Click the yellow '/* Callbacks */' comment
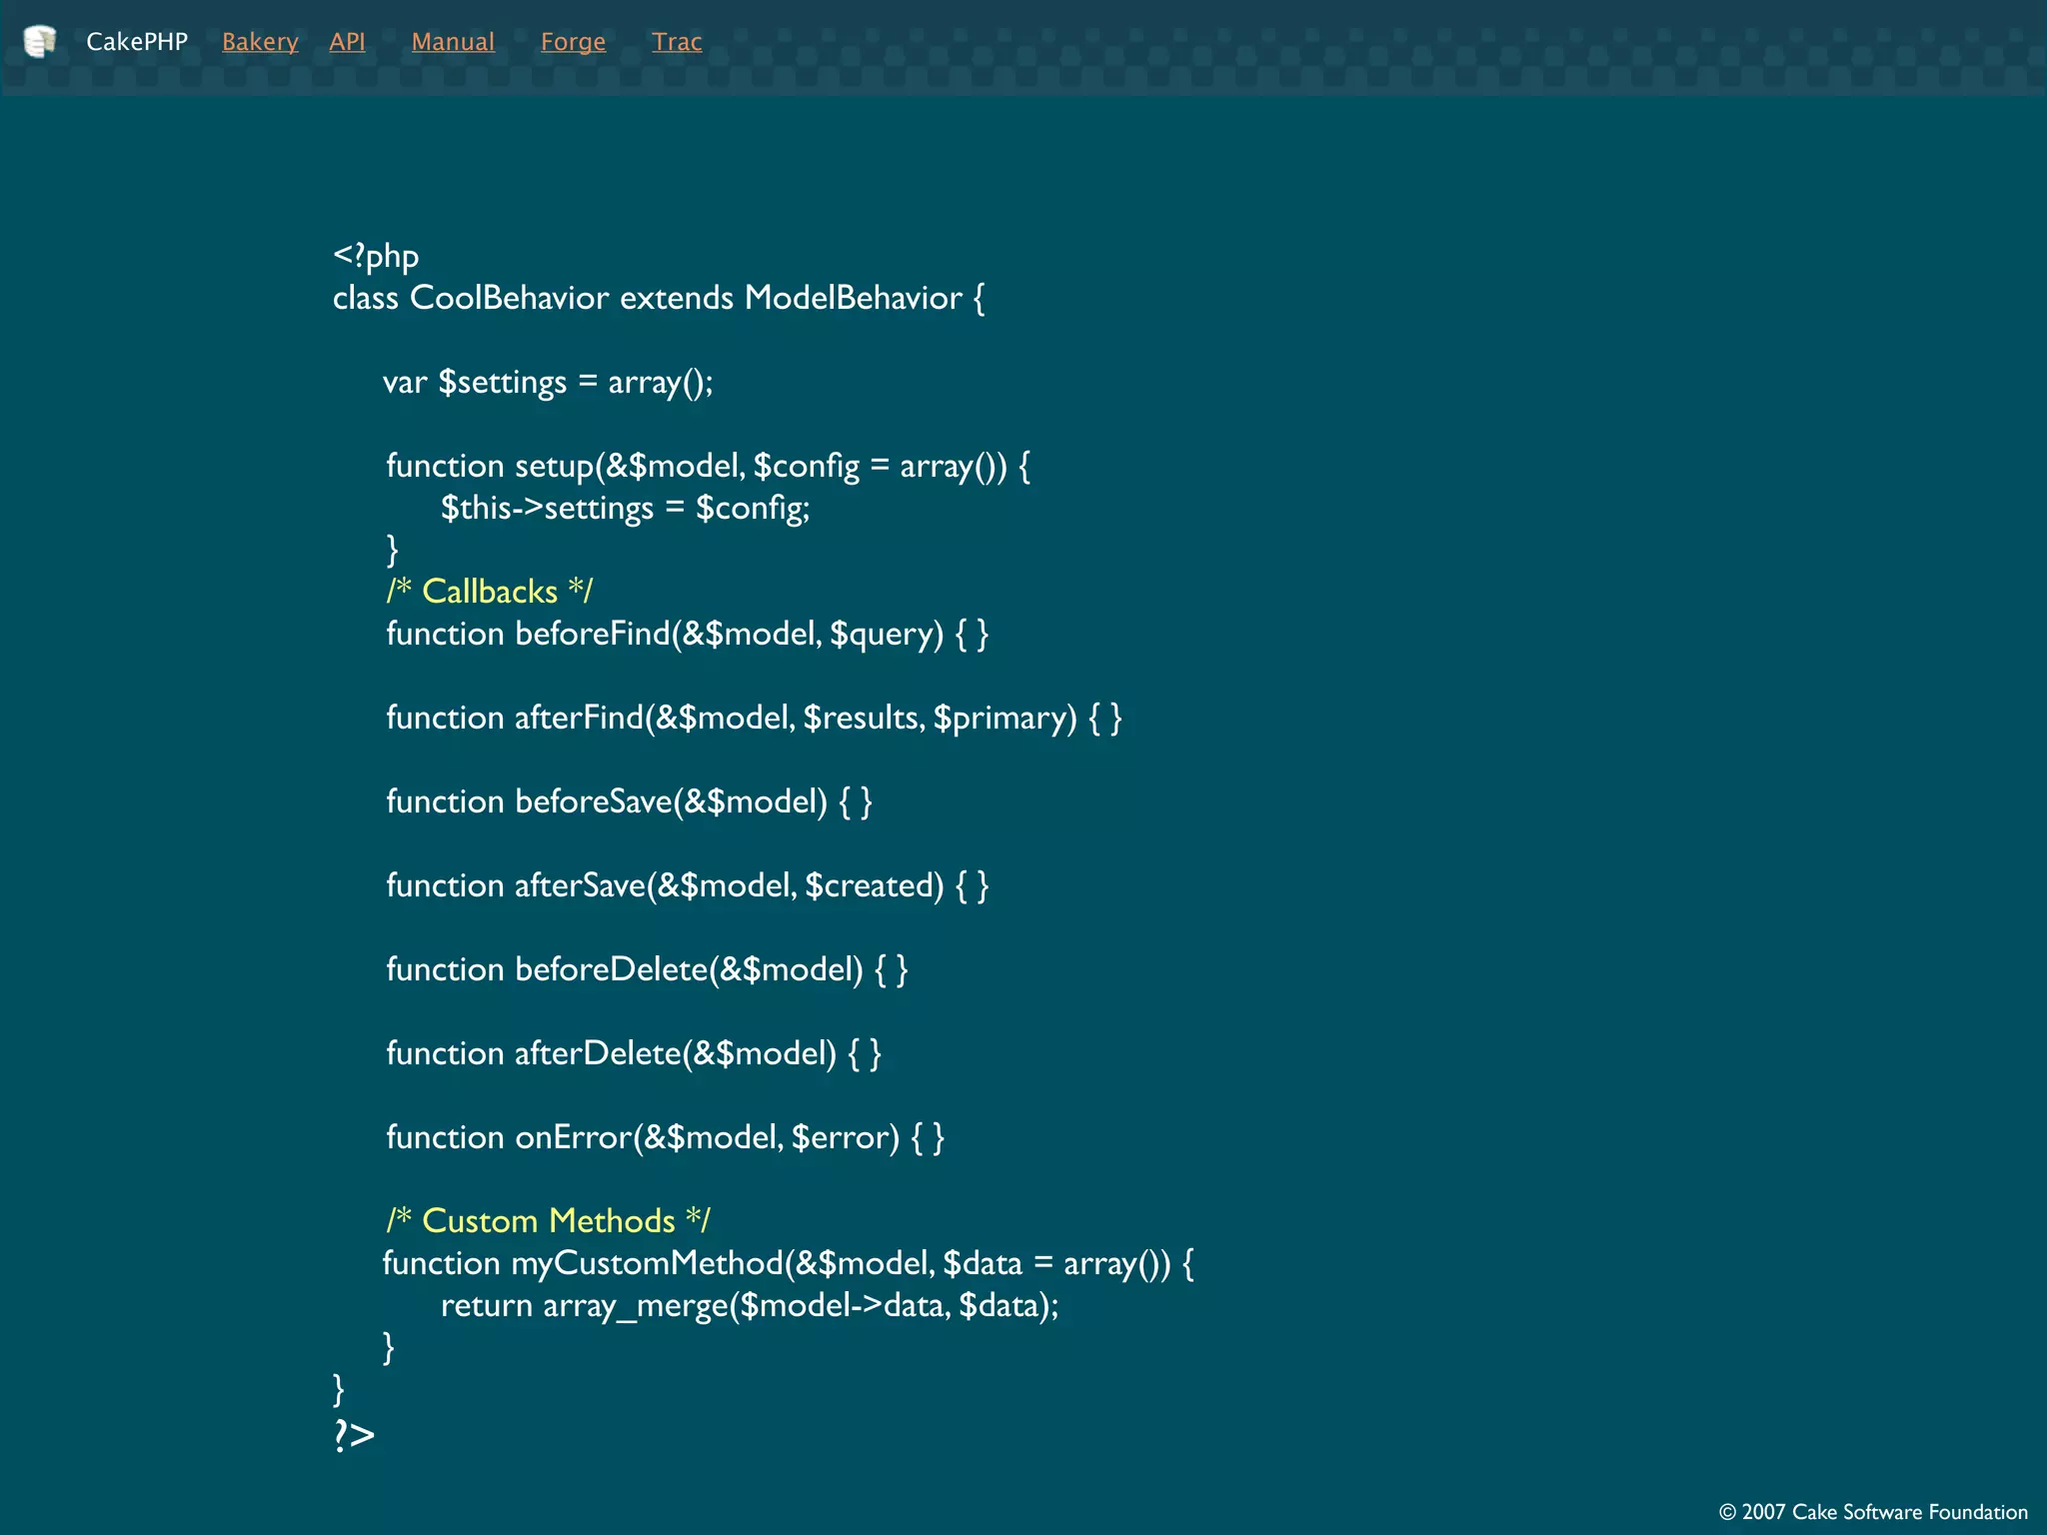This screenshot has height=1535, width=2047. 490,592
